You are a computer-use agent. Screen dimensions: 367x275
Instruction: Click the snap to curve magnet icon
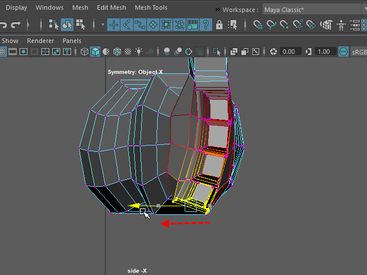272,25
